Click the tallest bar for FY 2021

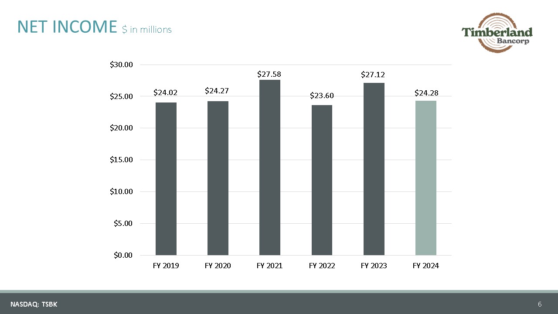(x=270, y=167)
